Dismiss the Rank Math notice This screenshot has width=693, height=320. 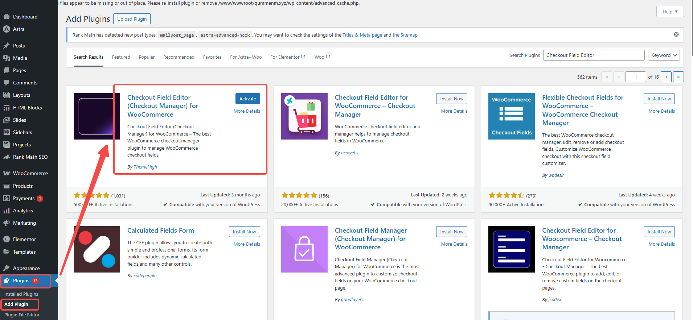pyautogui.click(x=676, y=34)
